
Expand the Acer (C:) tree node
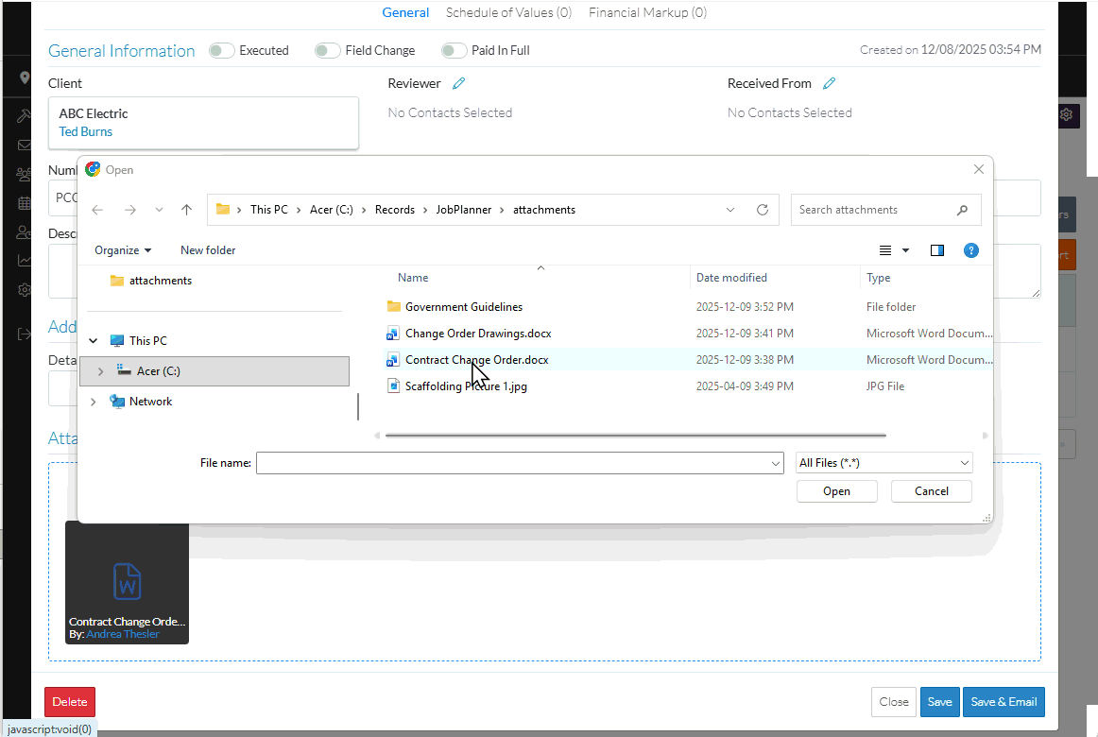(x=100, y=371)
